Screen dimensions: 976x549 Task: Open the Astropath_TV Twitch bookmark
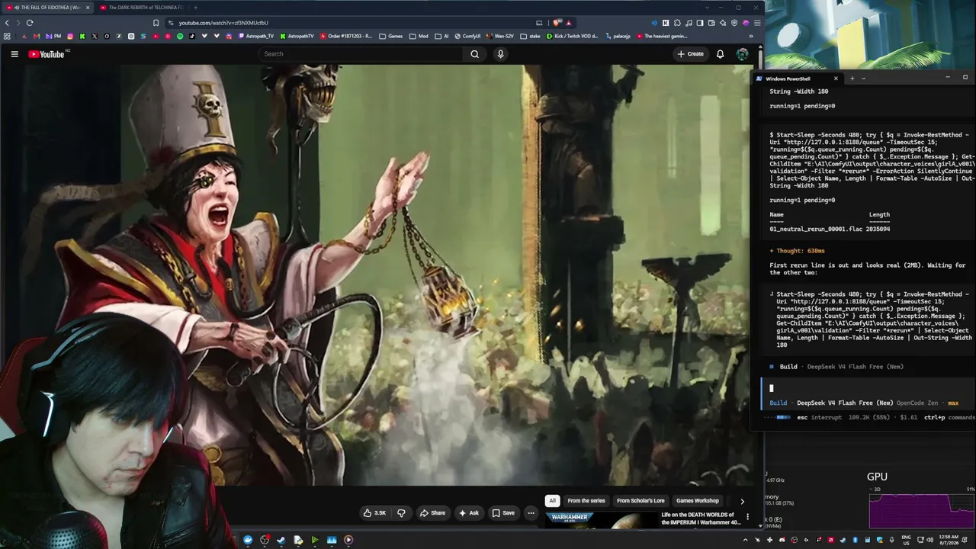pos(256,36)
